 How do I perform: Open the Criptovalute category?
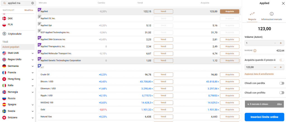(14, 34)
